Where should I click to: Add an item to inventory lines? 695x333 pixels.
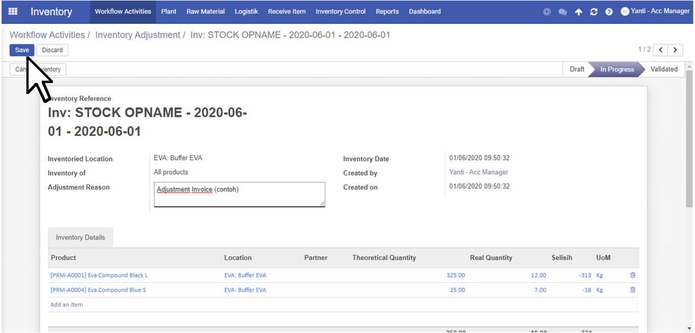click(x=67, y=304)
